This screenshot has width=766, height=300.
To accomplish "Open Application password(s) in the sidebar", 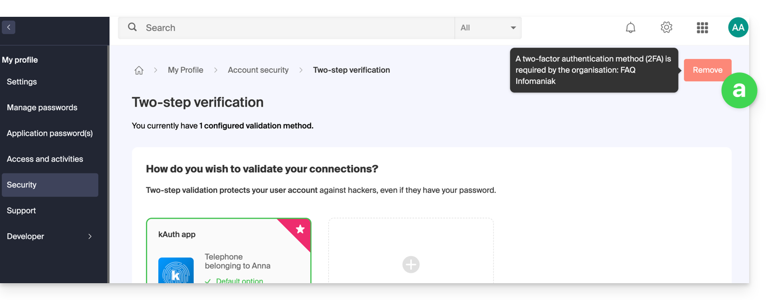I will coord(49,133).
